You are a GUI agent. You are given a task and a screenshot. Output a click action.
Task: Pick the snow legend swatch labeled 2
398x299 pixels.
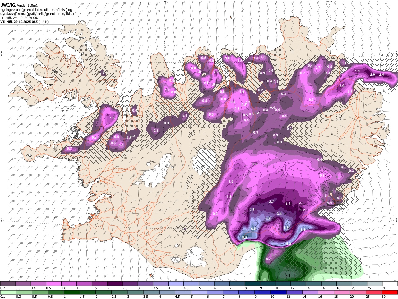pos(114,283)
